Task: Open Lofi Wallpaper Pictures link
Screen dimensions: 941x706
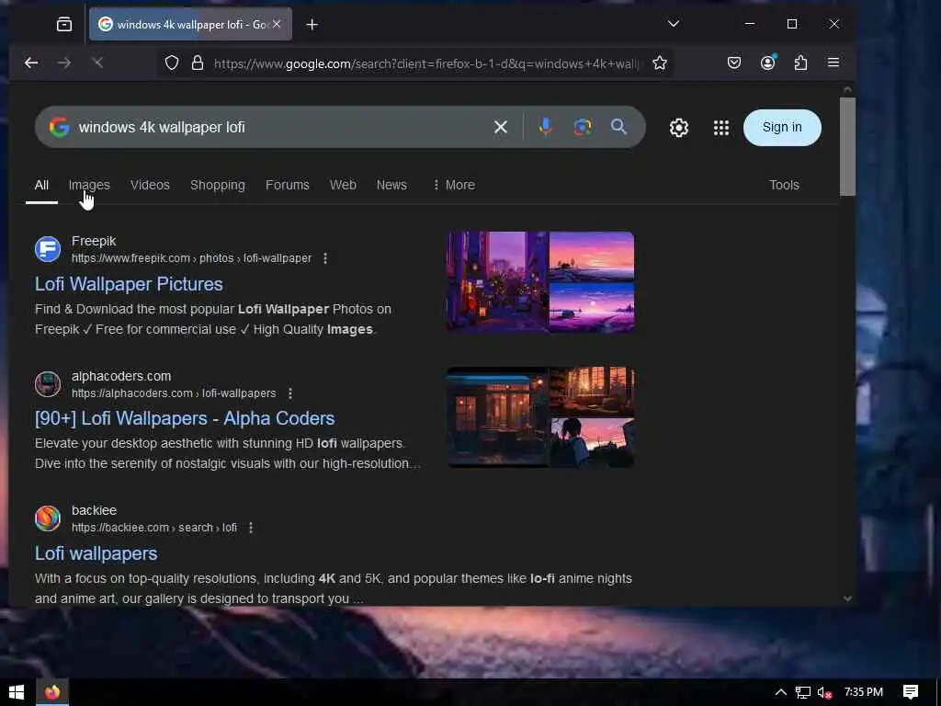Action: click(129, 284)
